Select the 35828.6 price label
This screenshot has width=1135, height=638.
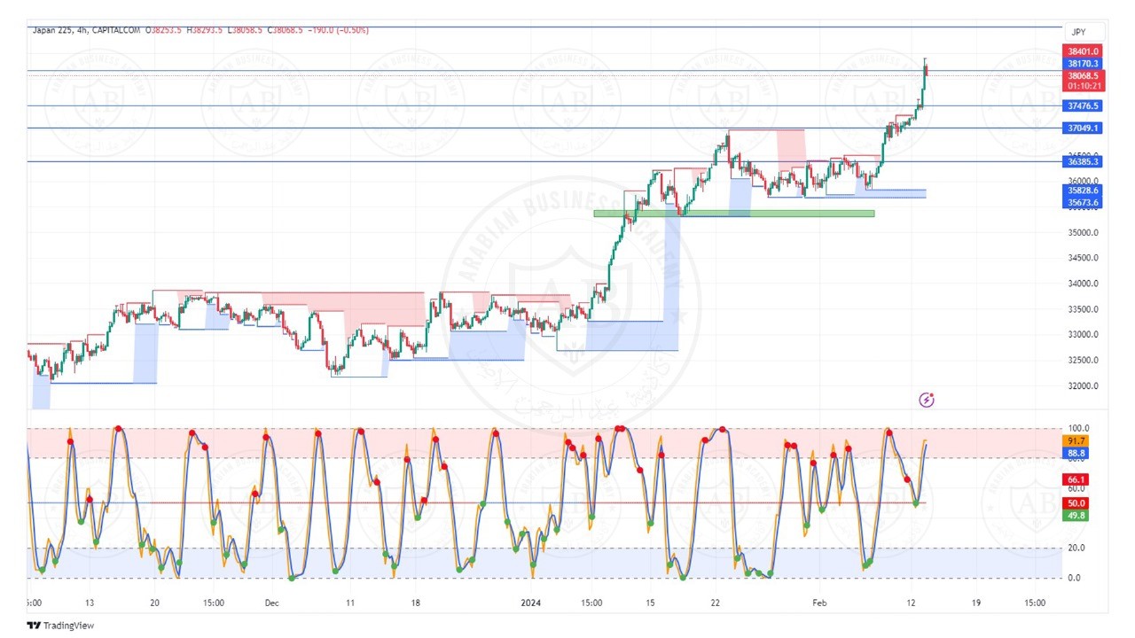pos(1083,191)
